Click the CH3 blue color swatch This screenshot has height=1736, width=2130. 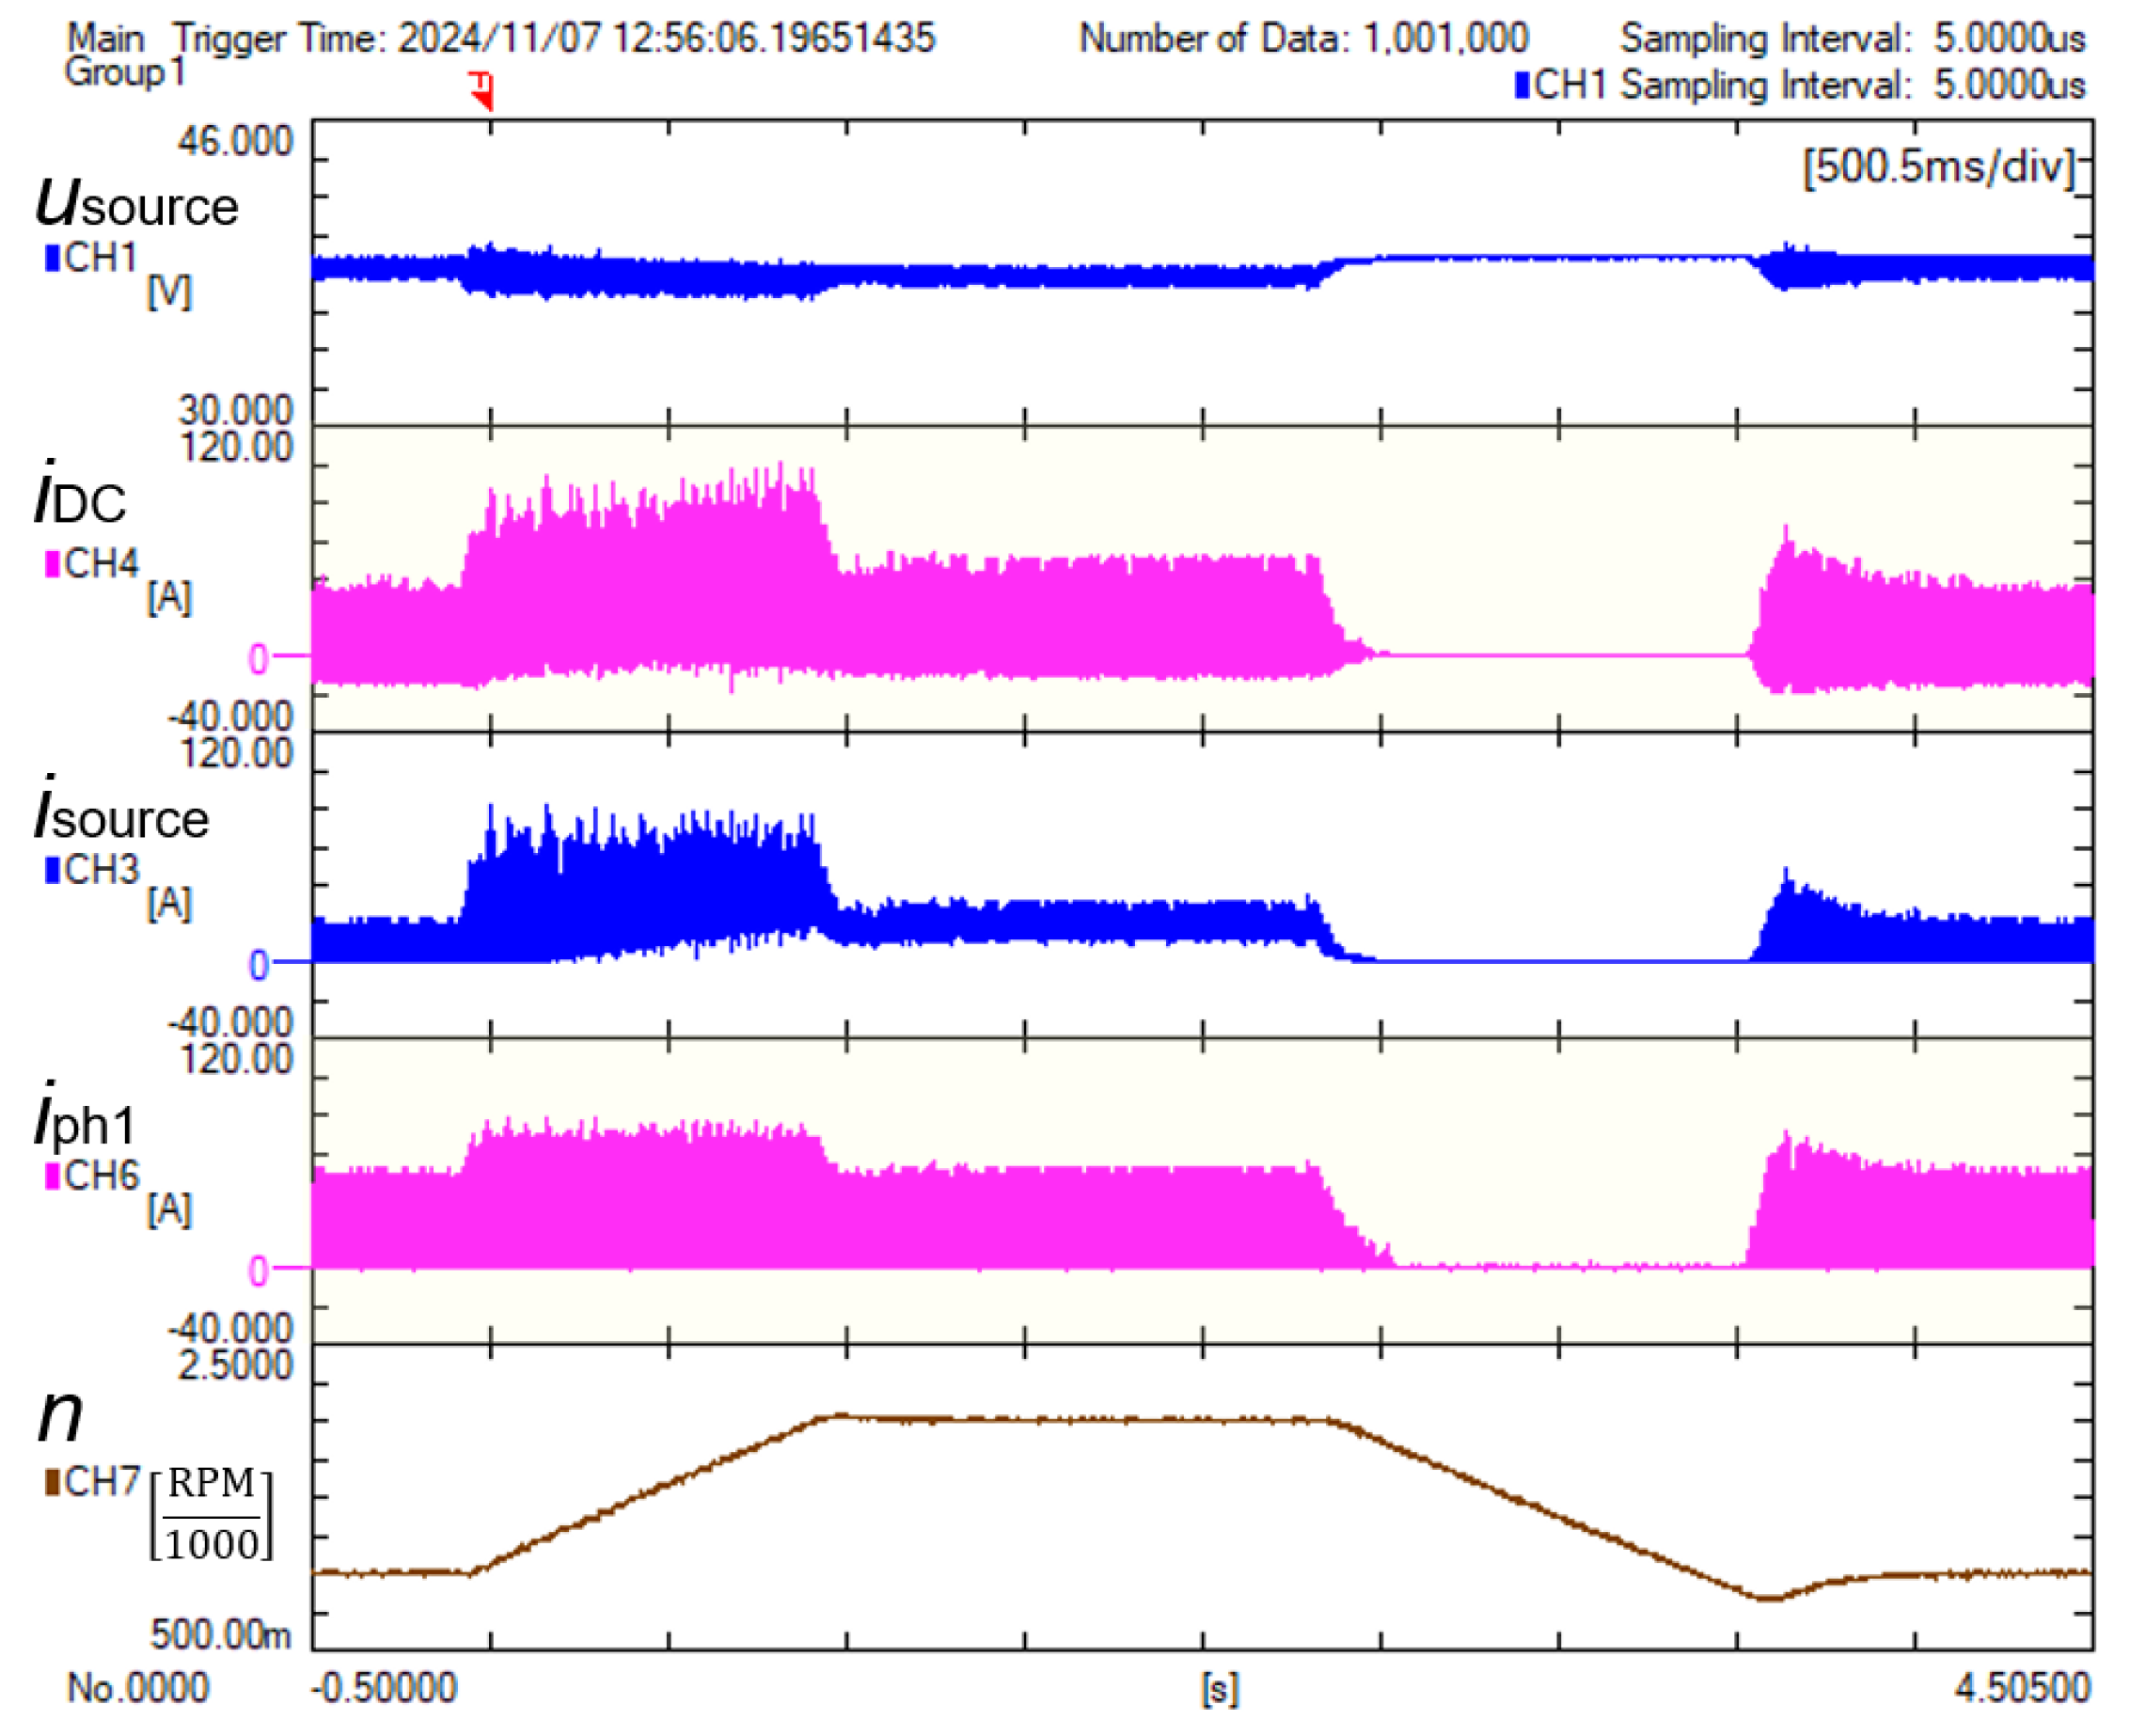(52, 871)
